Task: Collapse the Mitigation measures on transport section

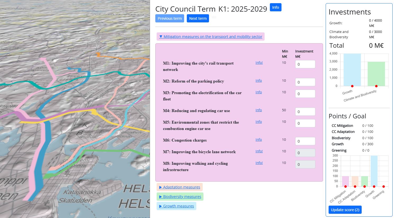Action: tap(211, 37)
